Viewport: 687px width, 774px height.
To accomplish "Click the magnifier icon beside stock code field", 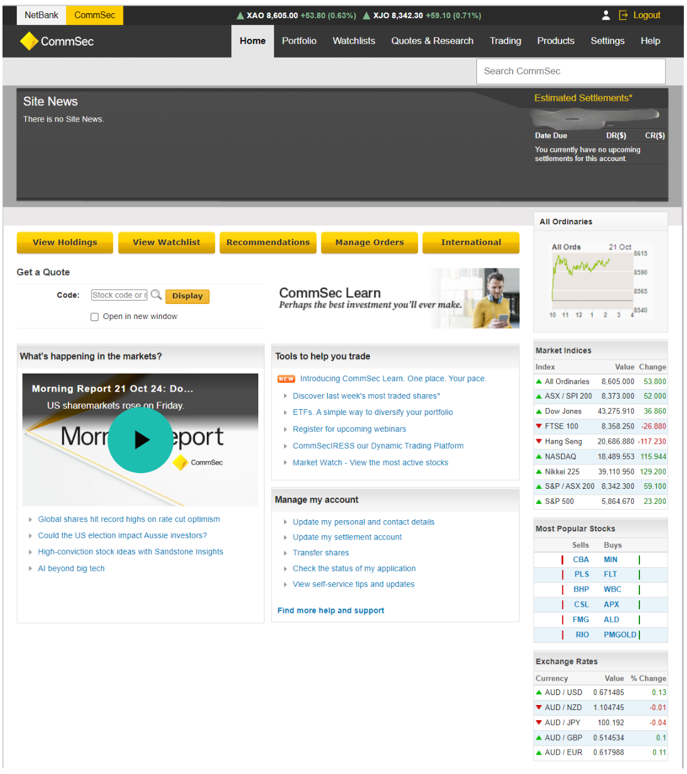I will [157, 295].
